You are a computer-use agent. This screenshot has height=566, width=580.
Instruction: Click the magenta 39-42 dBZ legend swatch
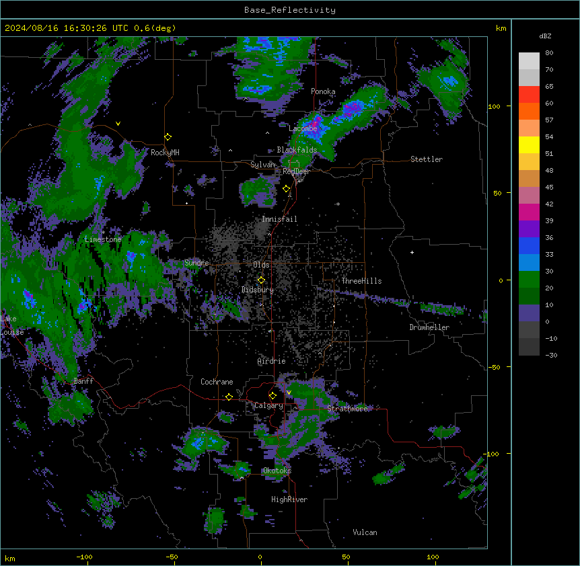tap(529, 212)
